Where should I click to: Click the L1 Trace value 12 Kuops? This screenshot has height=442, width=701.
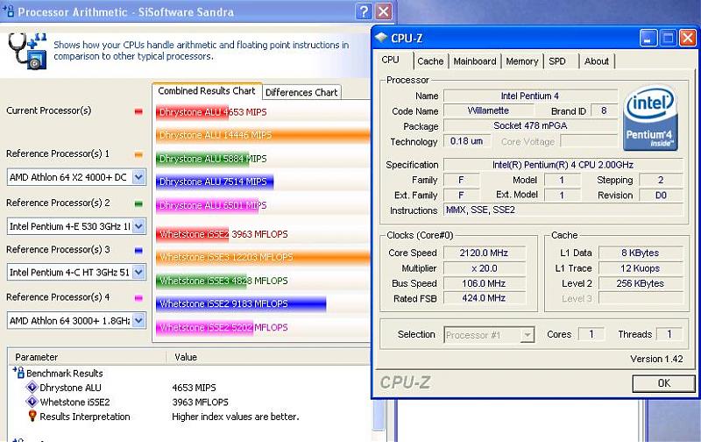coord(641,268)
